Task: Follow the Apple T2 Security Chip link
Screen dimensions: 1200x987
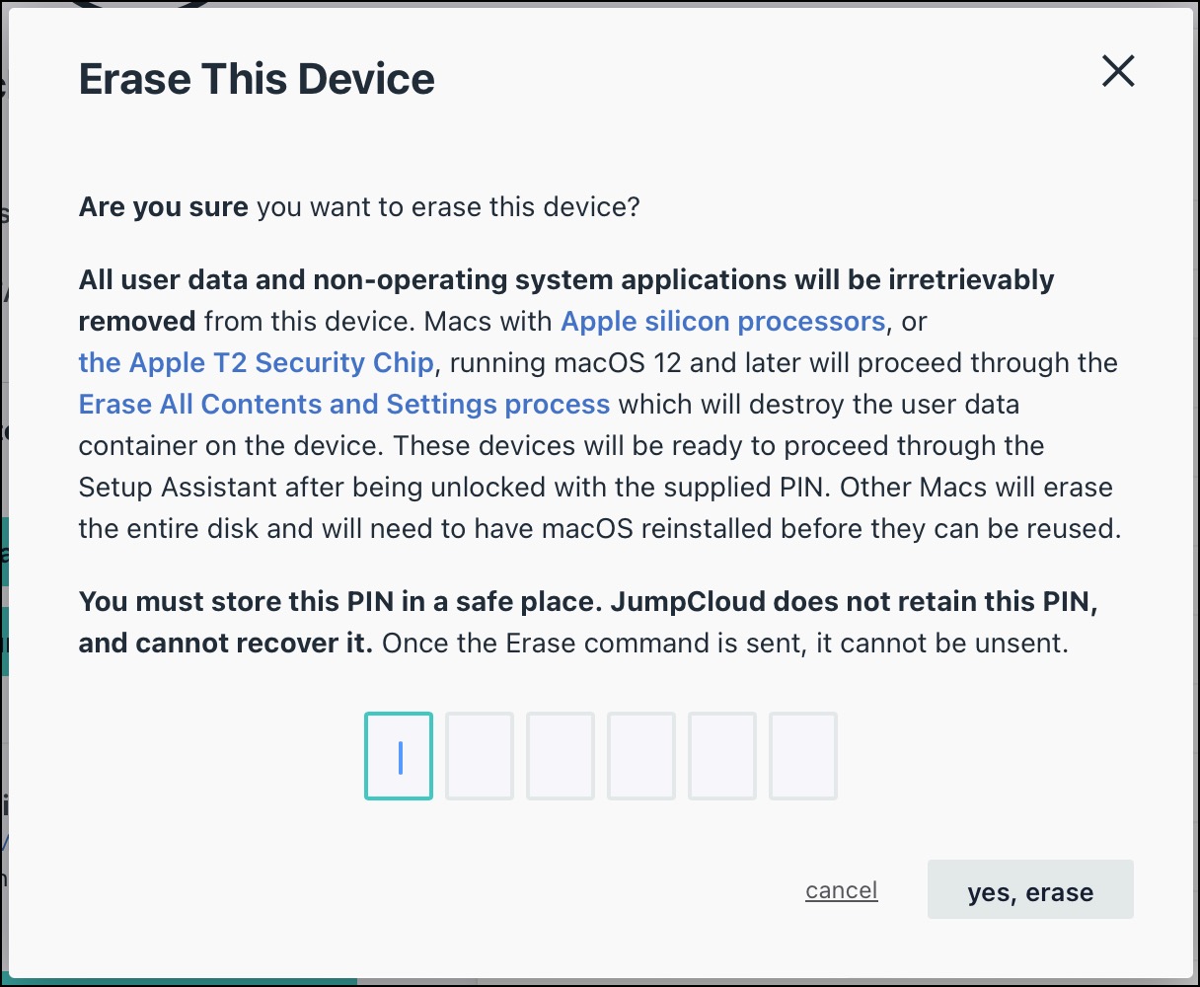Action: pos(256,363)
